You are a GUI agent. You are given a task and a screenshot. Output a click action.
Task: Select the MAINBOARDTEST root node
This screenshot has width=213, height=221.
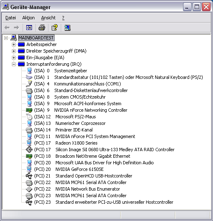[x=36, y=38]
